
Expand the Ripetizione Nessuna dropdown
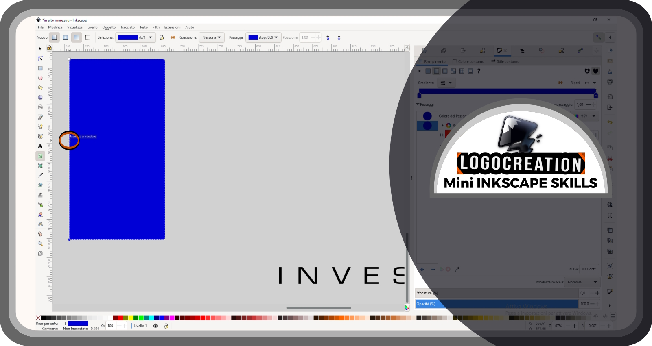point(212,37)
